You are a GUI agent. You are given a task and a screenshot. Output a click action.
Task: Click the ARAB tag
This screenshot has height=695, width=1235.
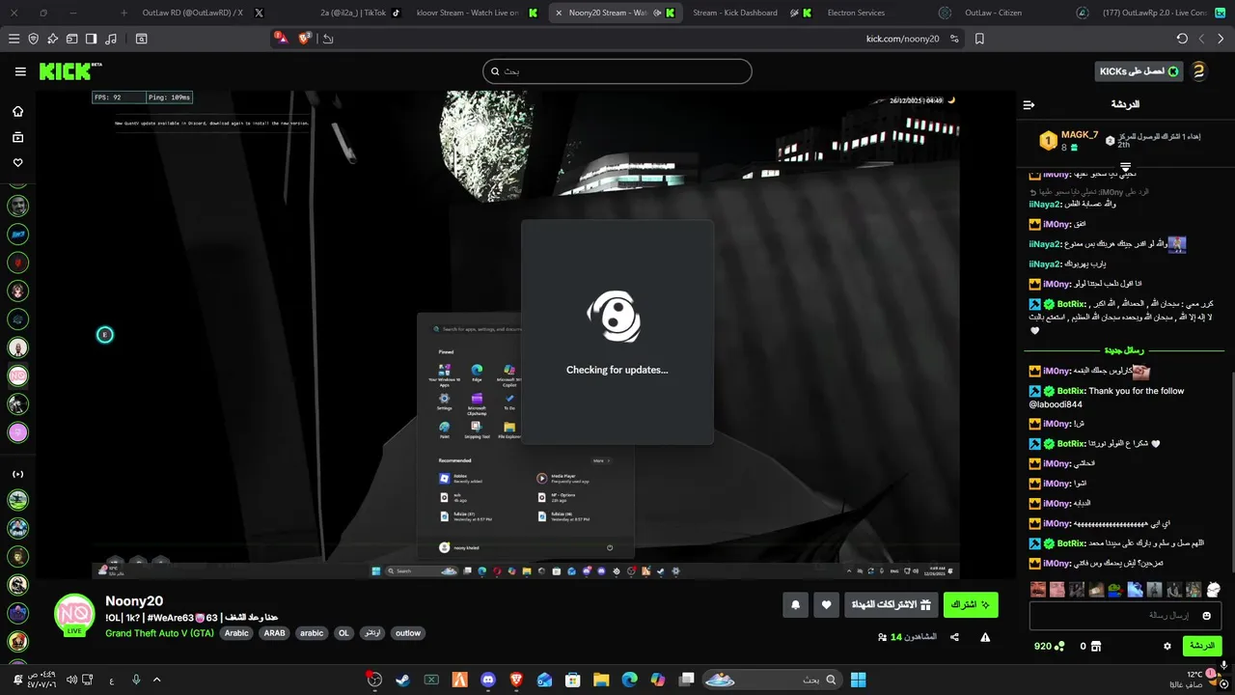point(275,633)
